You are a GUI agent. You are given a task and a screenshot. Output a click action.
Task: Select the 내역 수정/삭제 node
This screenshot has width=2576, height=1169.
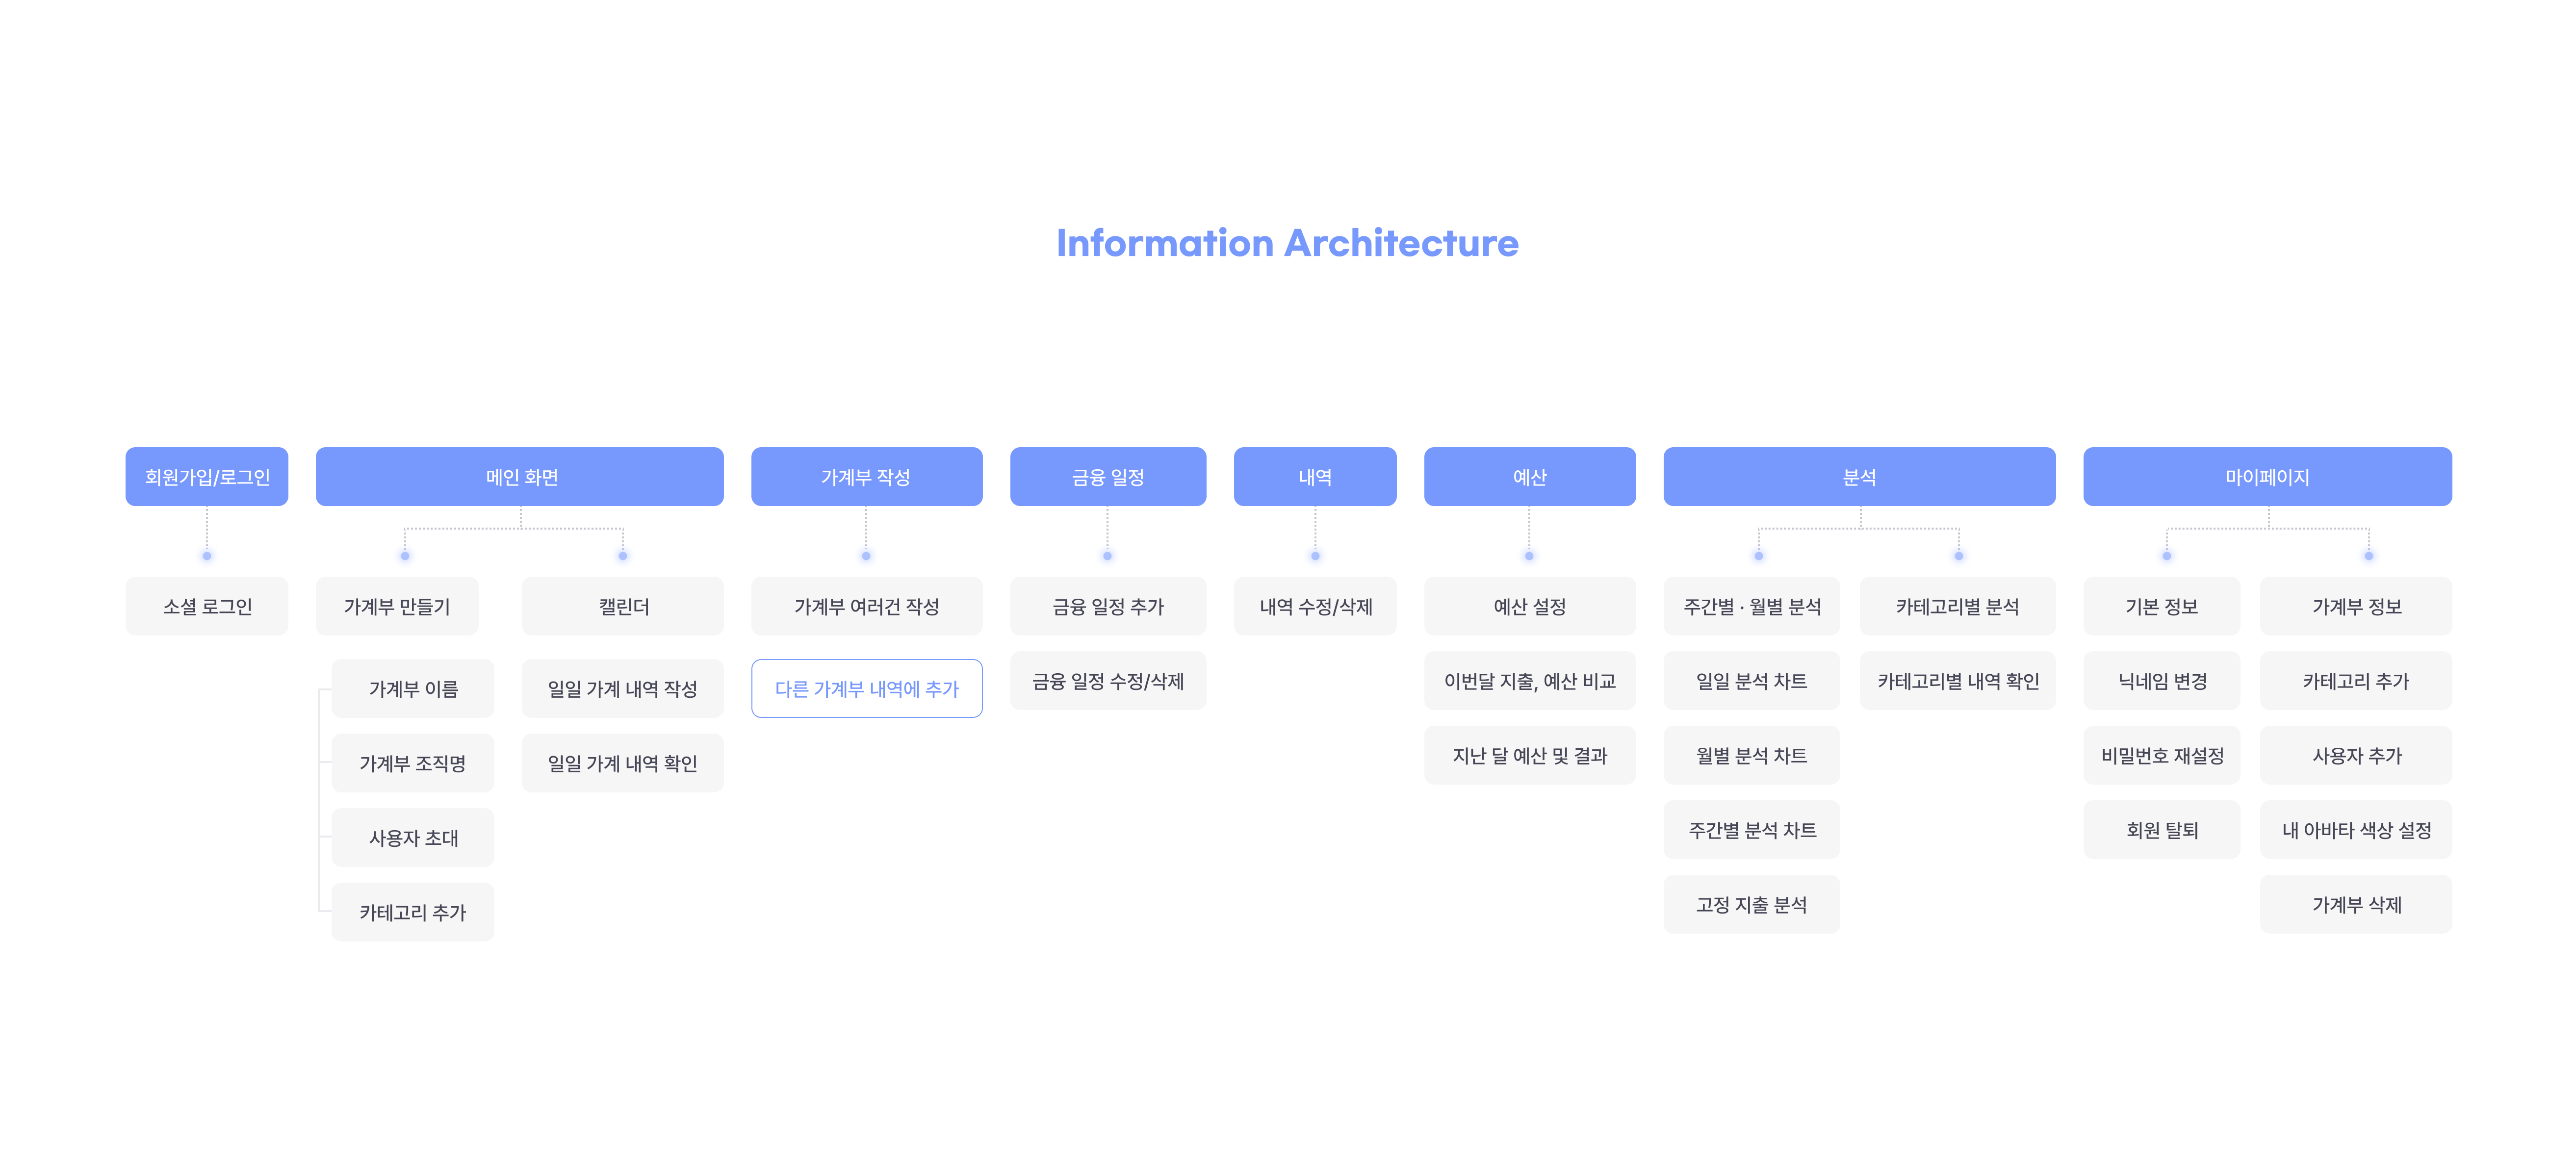(x=1315, y=606)
